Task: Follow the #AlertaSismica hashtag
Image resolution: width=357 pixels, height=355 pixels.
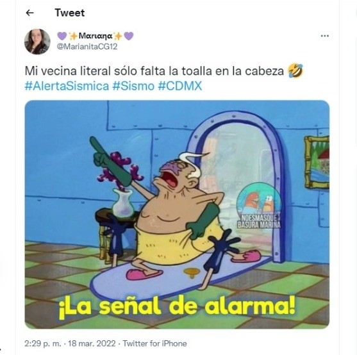Action: click(x=67, y=86)
